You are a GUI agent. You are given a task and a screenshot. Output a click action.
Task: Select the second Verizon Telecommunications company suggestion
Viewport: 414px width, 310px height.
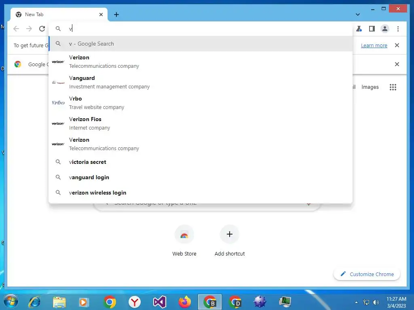201,144
